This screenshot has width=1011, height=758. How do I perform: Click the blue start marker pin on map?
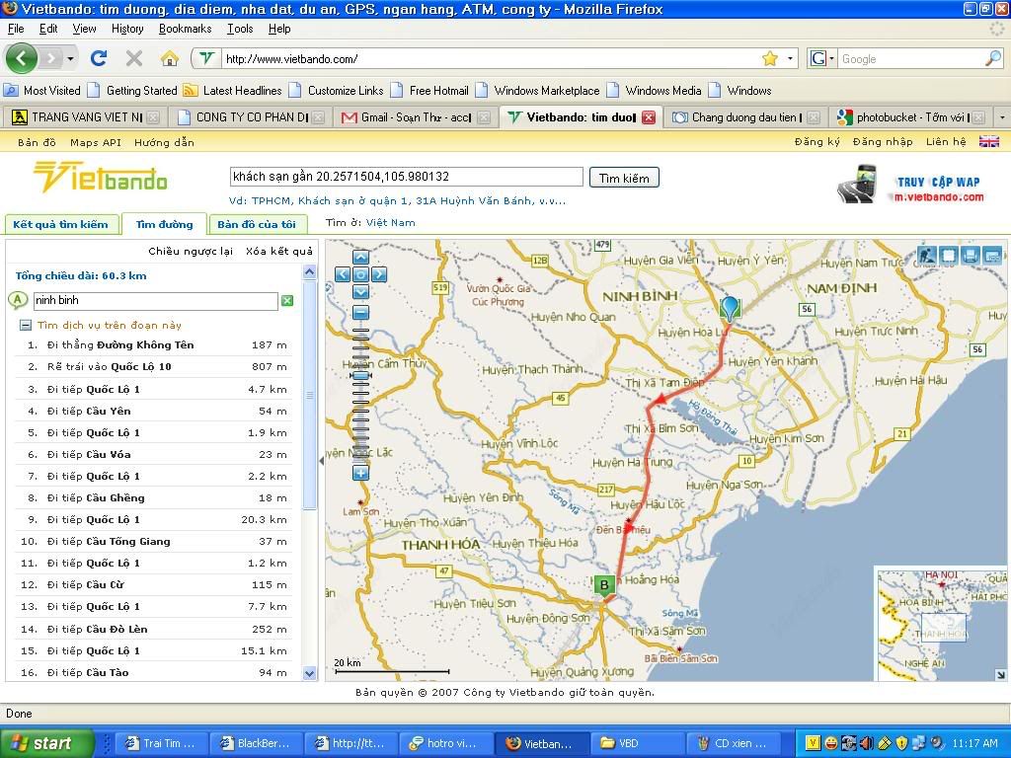pyautogui.click(x=730, y=309)
